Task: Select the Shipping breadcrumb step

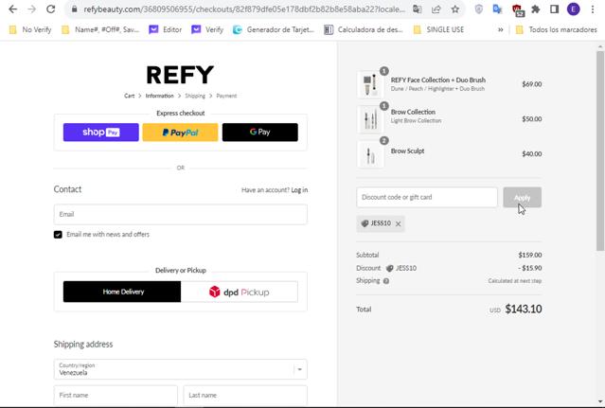Action: 195,96
